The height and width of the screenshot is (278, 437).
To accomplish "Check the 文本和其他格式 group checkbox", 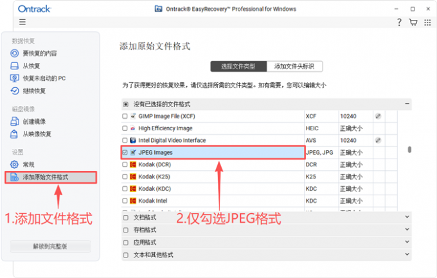I will 126,255.
